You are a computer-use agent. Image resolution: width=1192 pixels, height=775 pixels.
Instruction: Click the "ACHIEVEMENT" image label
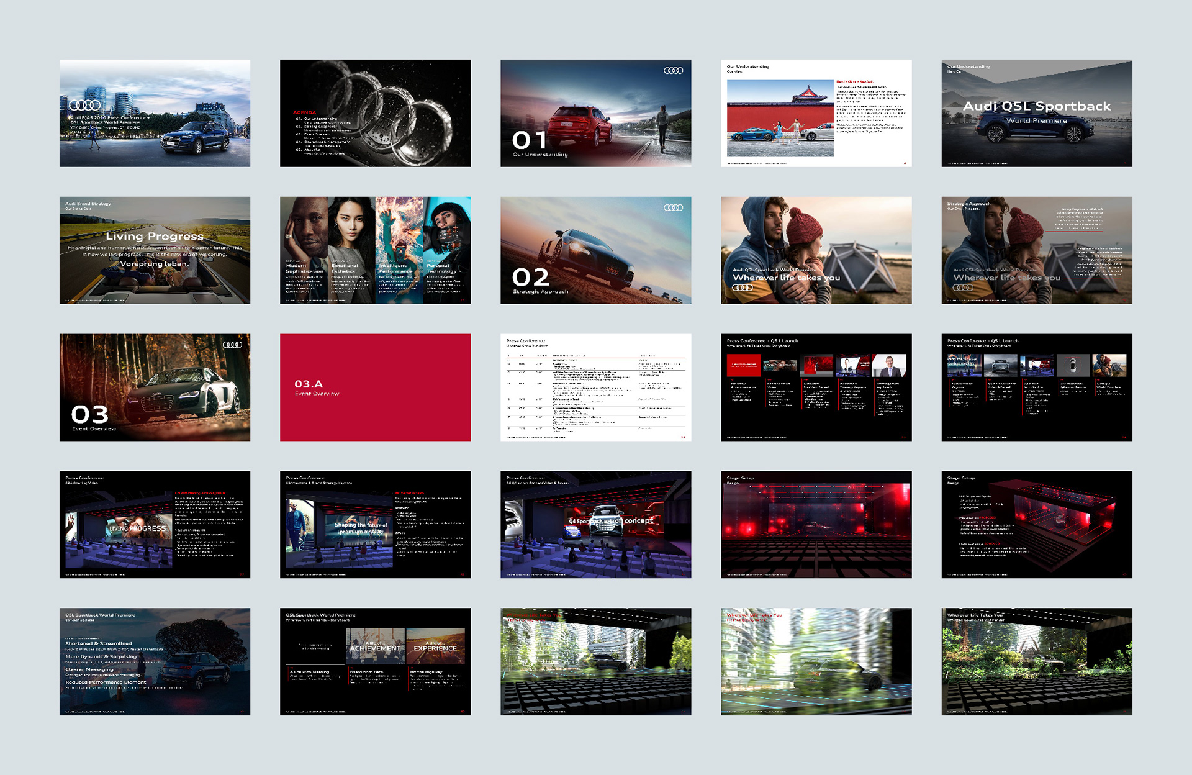(x=375, y=648)
